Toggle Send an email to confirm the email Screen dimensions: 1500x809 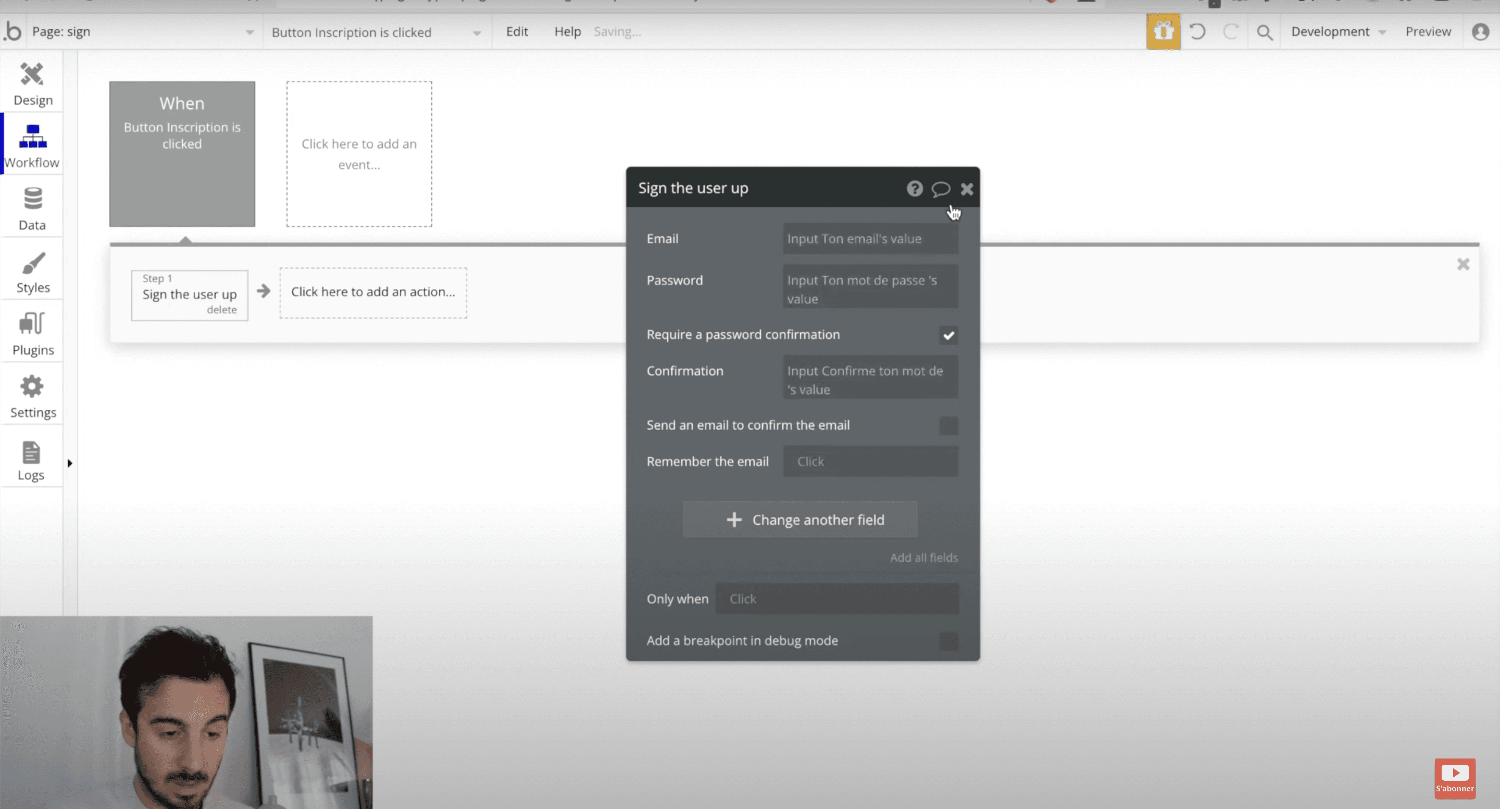(x=948, y=425)
